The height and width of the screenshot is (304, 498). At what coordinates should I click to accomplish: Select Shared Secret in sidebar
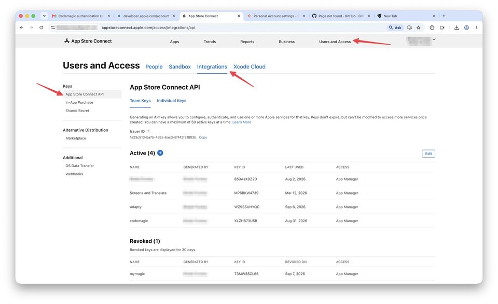77,110
